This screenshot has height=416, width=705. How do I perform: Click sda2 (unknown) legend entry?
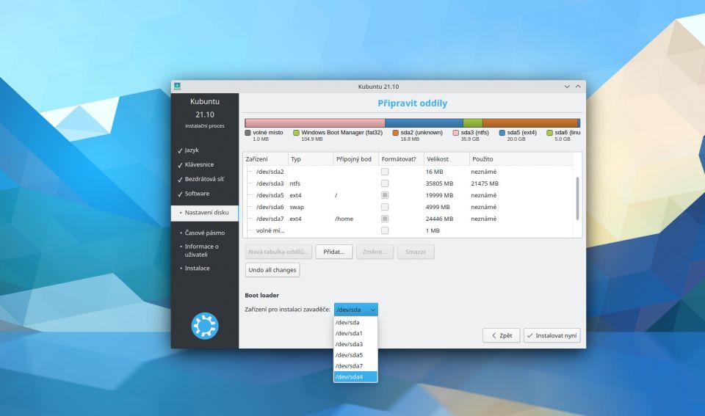(x=417, y=135)
